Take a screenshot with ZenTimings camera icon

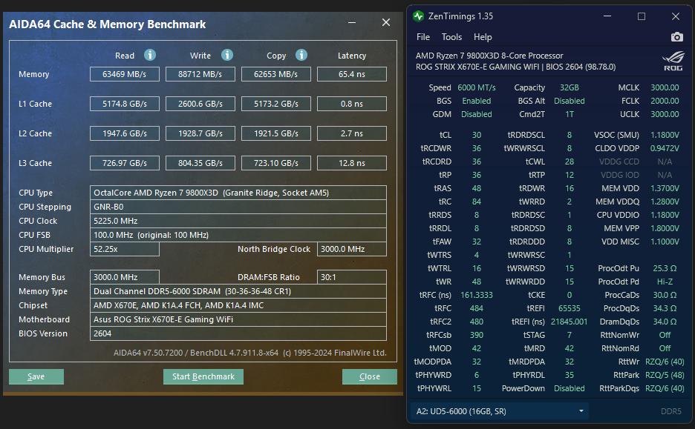click(677, 37)
